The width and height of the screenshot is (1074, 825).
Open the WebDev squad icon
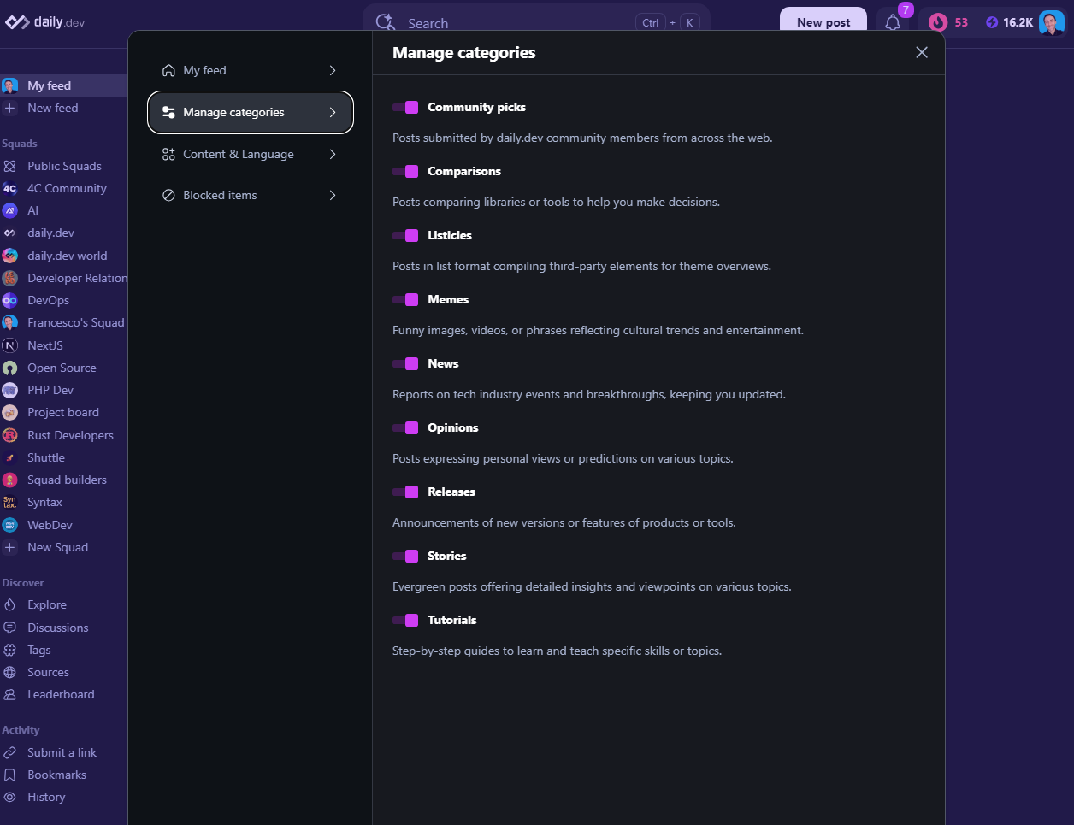(10, 525)
